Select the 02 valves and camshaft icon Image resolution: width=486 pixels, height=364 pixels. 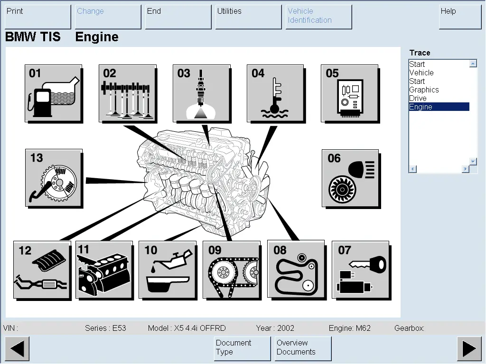(127, 93)
